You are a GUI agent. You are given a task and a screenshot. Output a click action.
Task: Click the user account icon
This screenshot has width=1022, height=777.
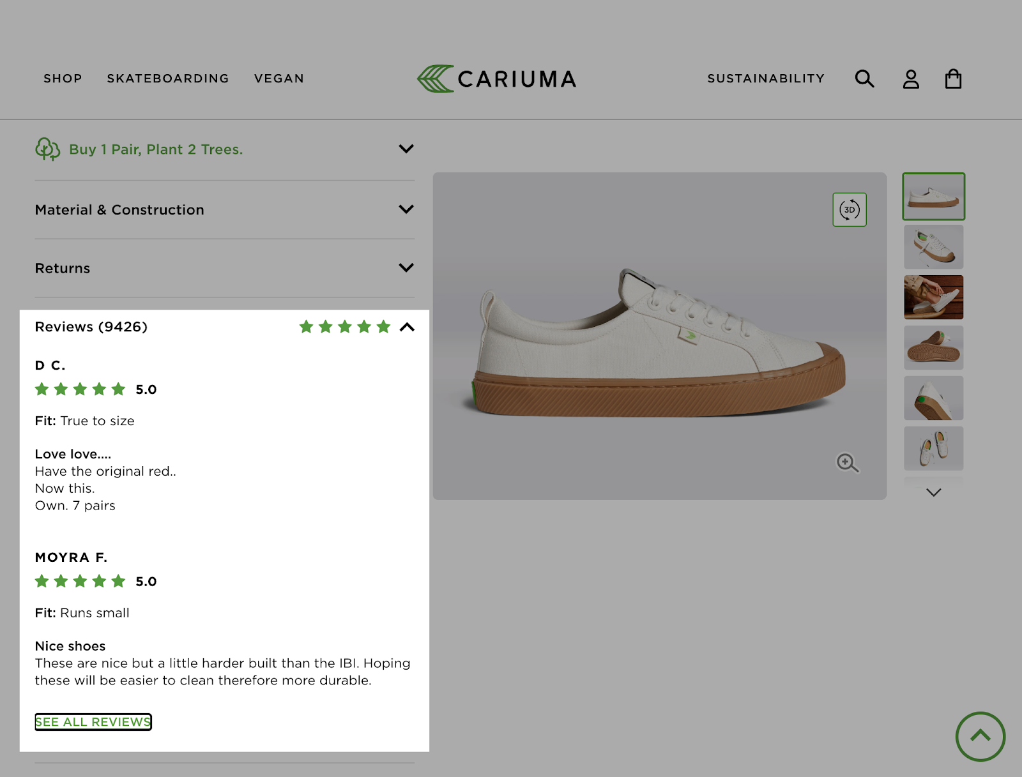(911, 79)
